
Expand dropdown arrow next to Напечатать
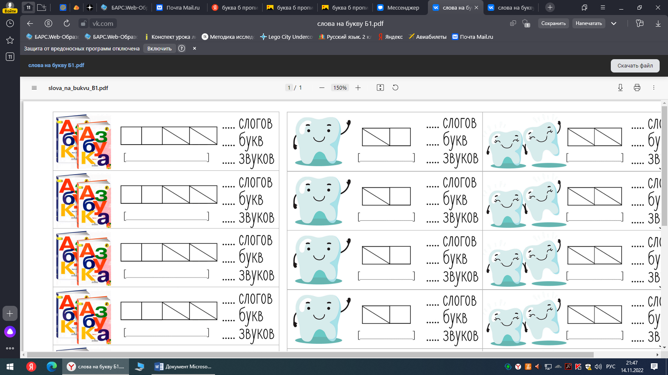[614, 23]
